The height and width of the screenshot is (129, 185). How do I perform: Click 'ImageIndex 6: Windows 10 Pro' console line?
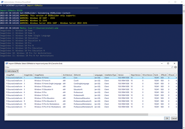click(16, 43)
